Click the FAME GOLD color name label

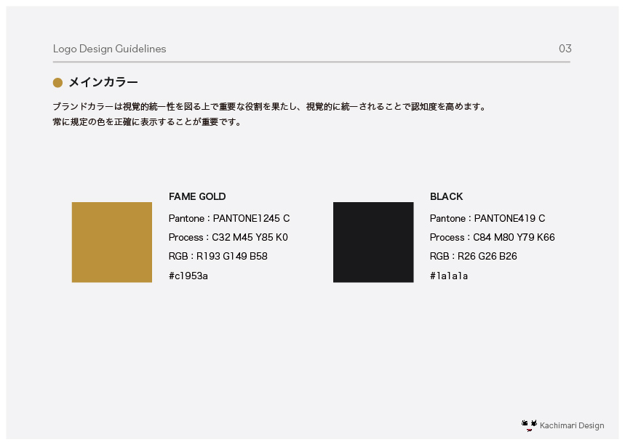click(x=197, y=196)
